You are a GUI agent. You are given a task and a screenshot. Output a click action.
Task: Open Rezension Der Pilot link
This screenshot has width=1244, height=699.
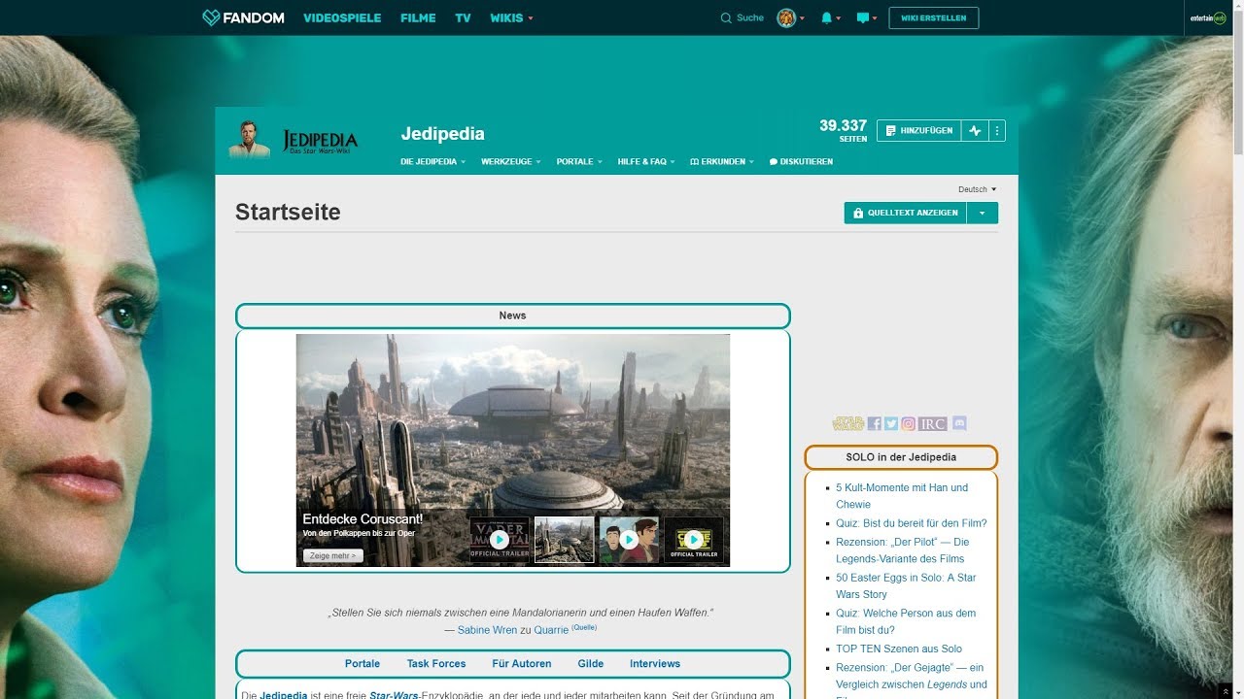pos(903,550)
